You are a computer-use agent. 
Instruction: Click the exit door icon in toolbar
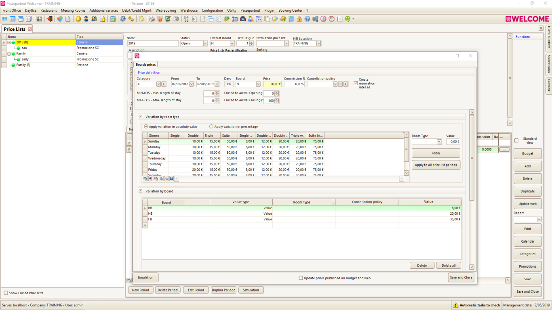click(x=50, y=19)
